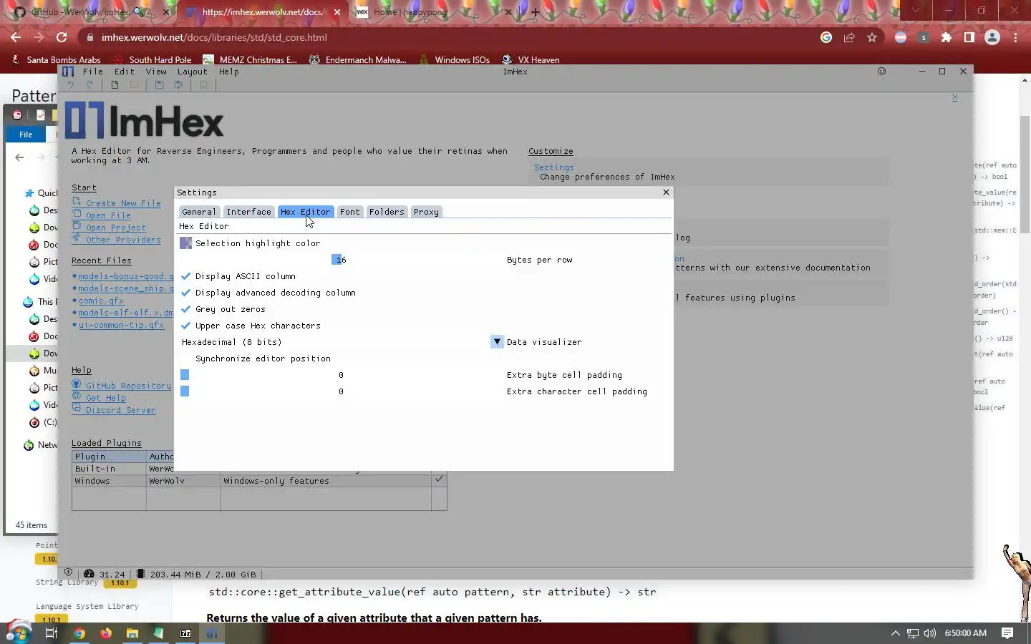1031x644 pixels.
Task: Adjust the Extra byte cell padding slider
Action: (341, 375)
